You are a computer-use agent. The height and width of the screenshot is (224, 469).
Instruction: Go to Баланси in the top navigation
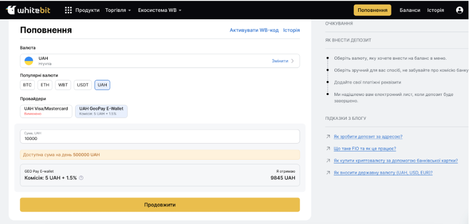point(409,10)
